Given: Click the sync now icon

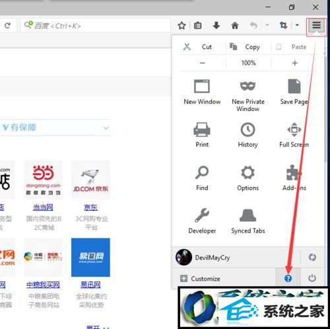Looking at the screenshot, I should pyautogui.click(x=312, y=257).
